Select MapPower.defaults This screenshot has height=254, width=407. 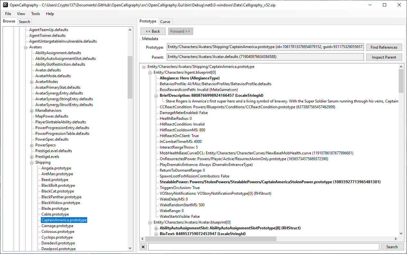point(52,116)
